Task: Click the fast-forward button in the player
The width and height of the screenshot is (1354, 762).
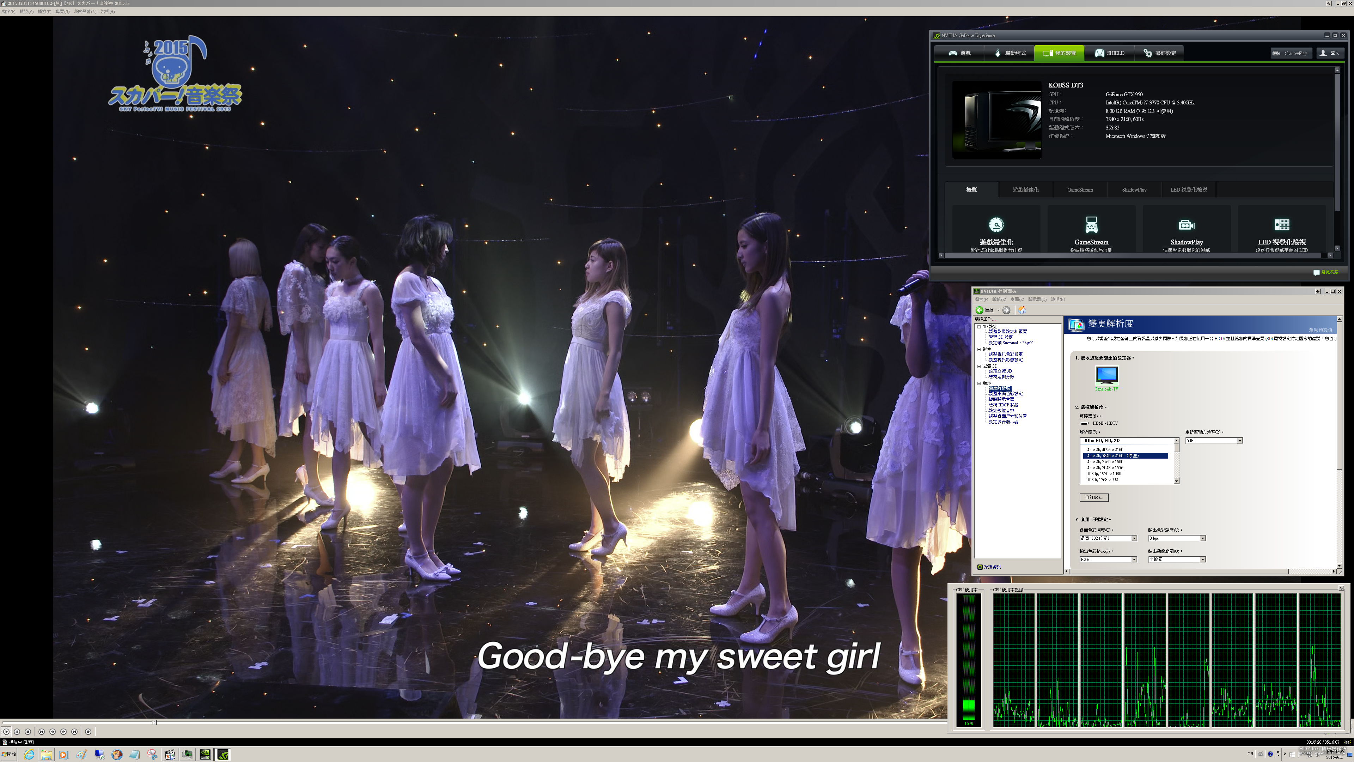Action: [63, 732]
